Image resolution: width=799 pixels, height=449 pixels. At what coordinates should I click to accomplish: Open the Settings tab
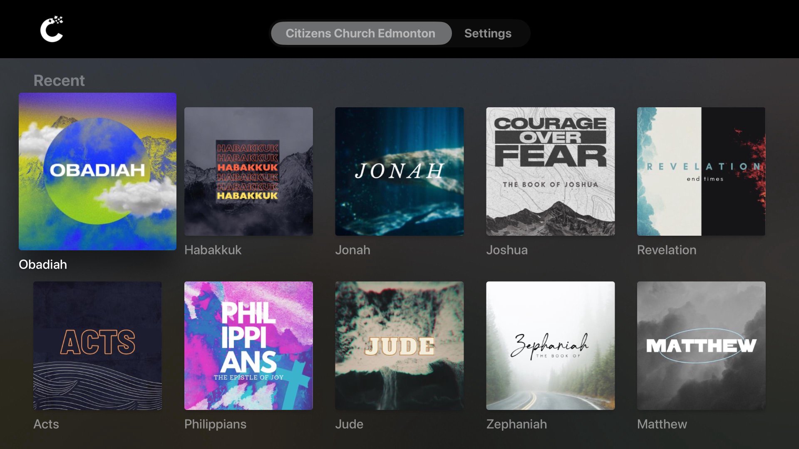pos(488,33)
